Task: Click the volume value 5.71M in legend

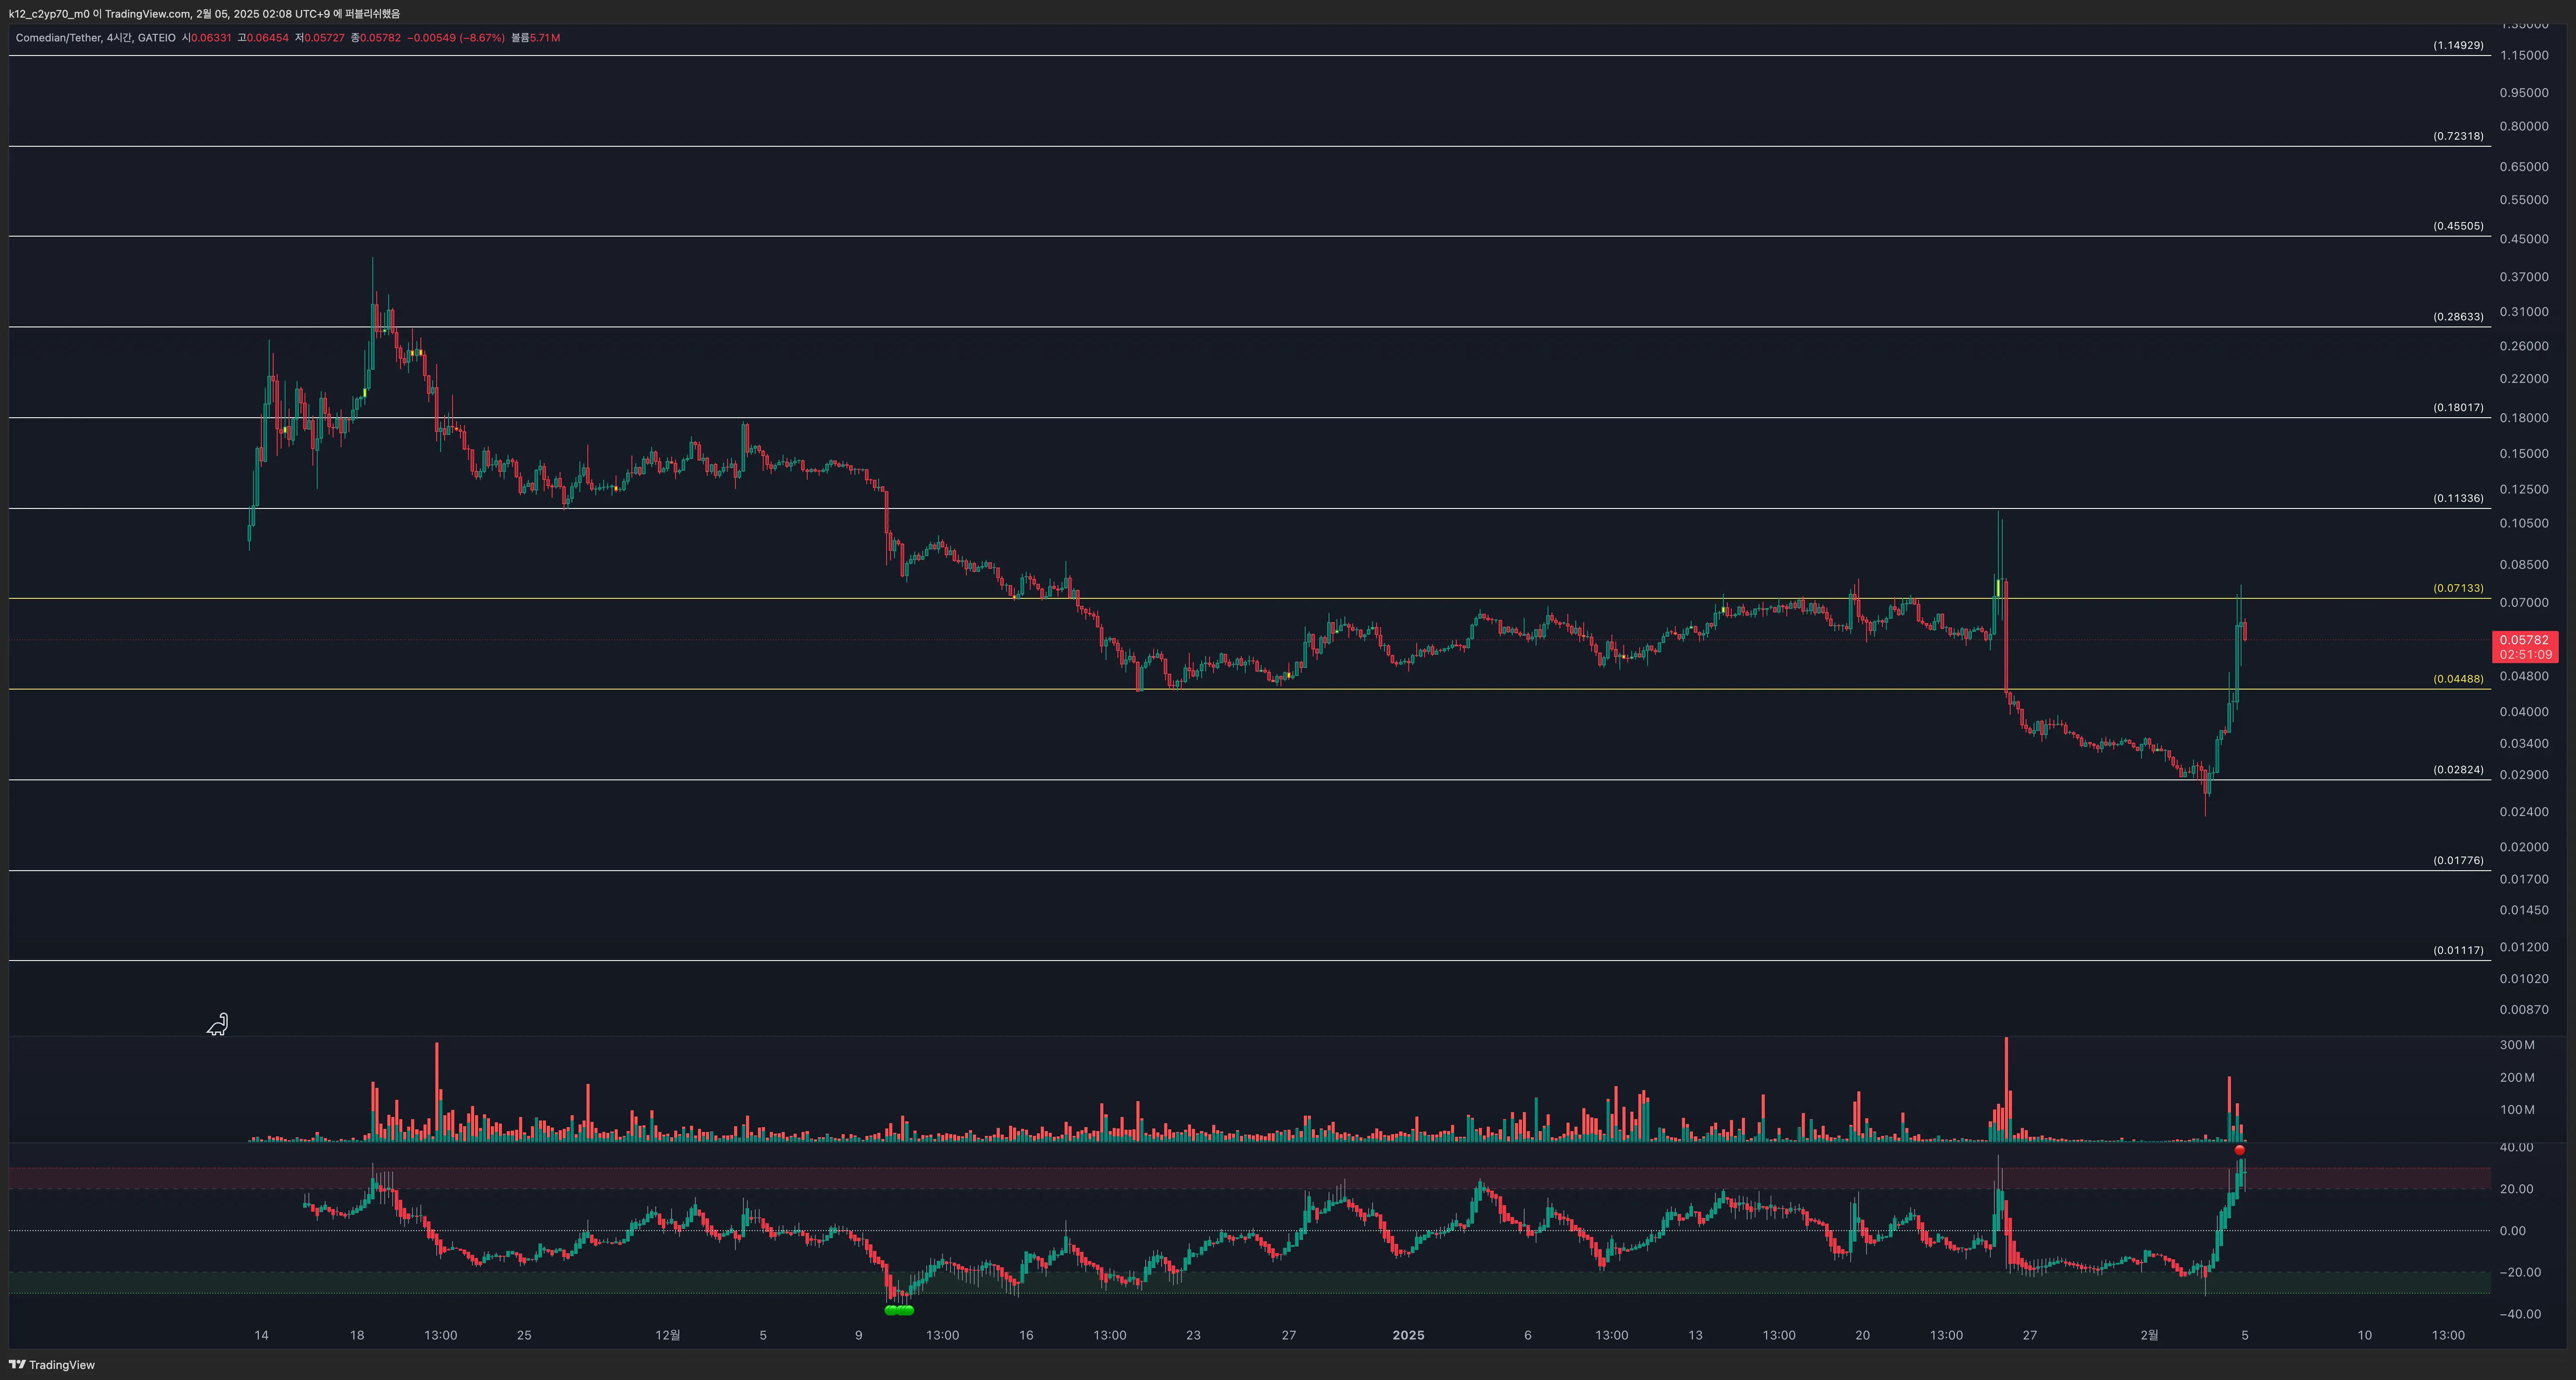Action: point(545,38)
